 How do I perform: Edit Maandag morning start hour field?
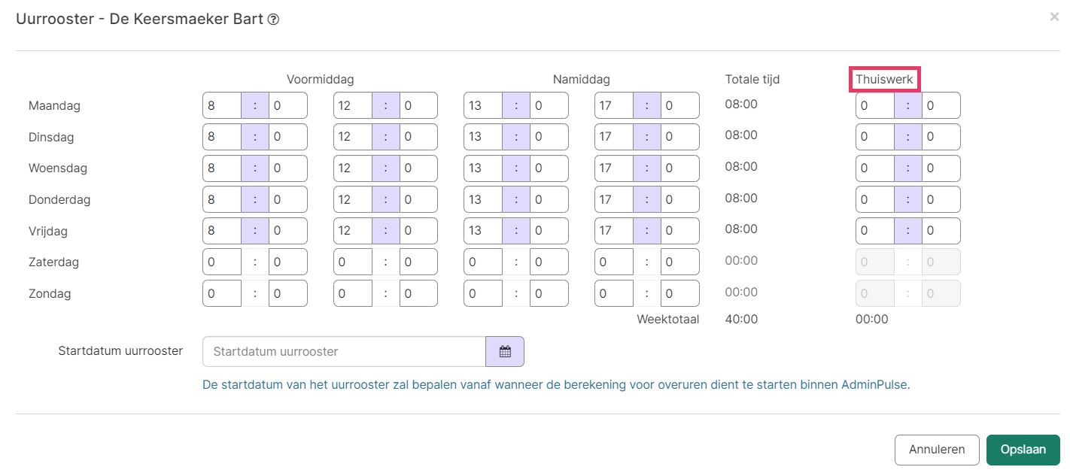tap(222, 105)
